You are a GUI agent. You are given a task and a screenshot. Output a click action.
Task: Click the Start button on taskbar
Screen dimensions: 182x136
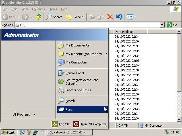8,132
